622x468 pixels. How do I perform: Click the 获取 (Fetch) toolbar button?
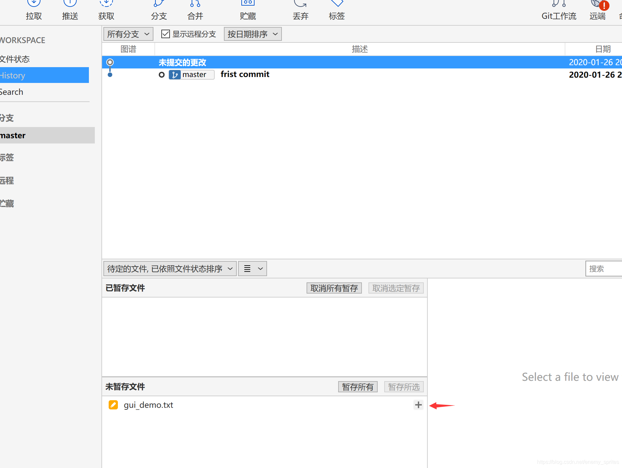106,10
